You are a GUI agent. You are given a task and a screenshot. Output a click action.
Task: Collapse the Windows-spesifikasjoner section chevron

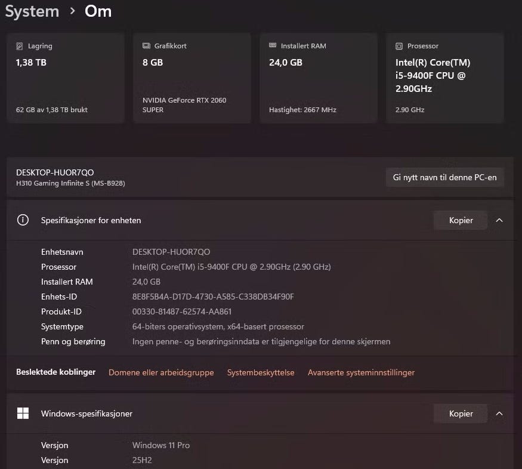(499, 414)
